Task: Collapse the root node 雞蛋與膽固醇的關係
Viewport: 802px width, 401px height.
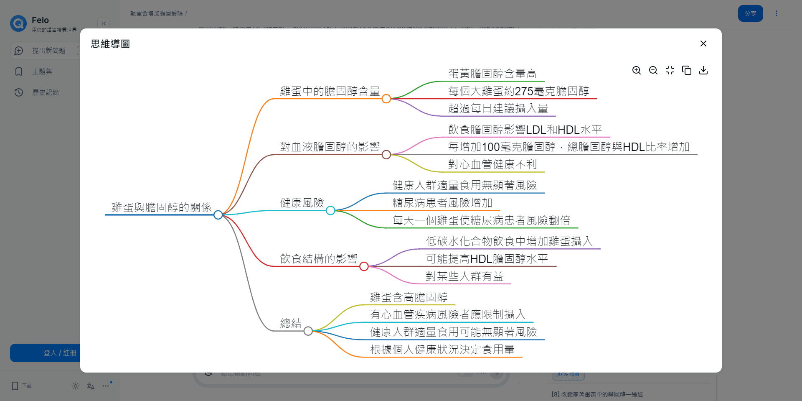Action: coord(218,215)
